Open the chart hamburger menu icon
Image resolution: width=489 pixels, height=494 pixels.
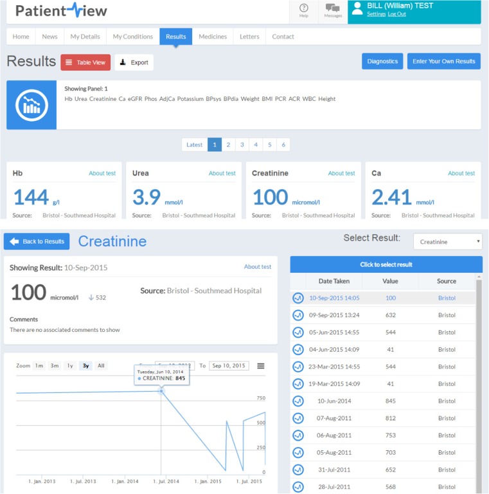[261, 366]
